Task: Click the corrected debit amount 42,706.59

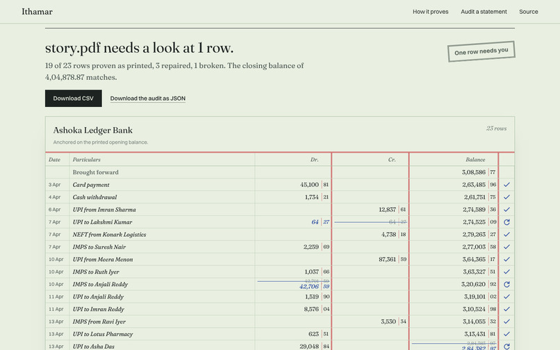Action: [x=314, y=286]
